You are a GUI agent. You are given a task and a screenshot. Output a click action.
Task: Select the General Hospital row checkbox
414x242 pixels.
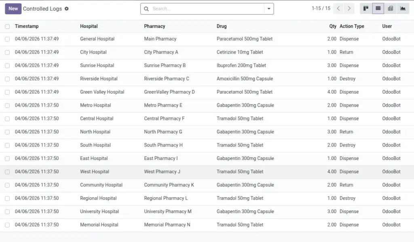pos(7,39)
